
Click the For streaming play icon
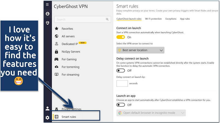57,75
